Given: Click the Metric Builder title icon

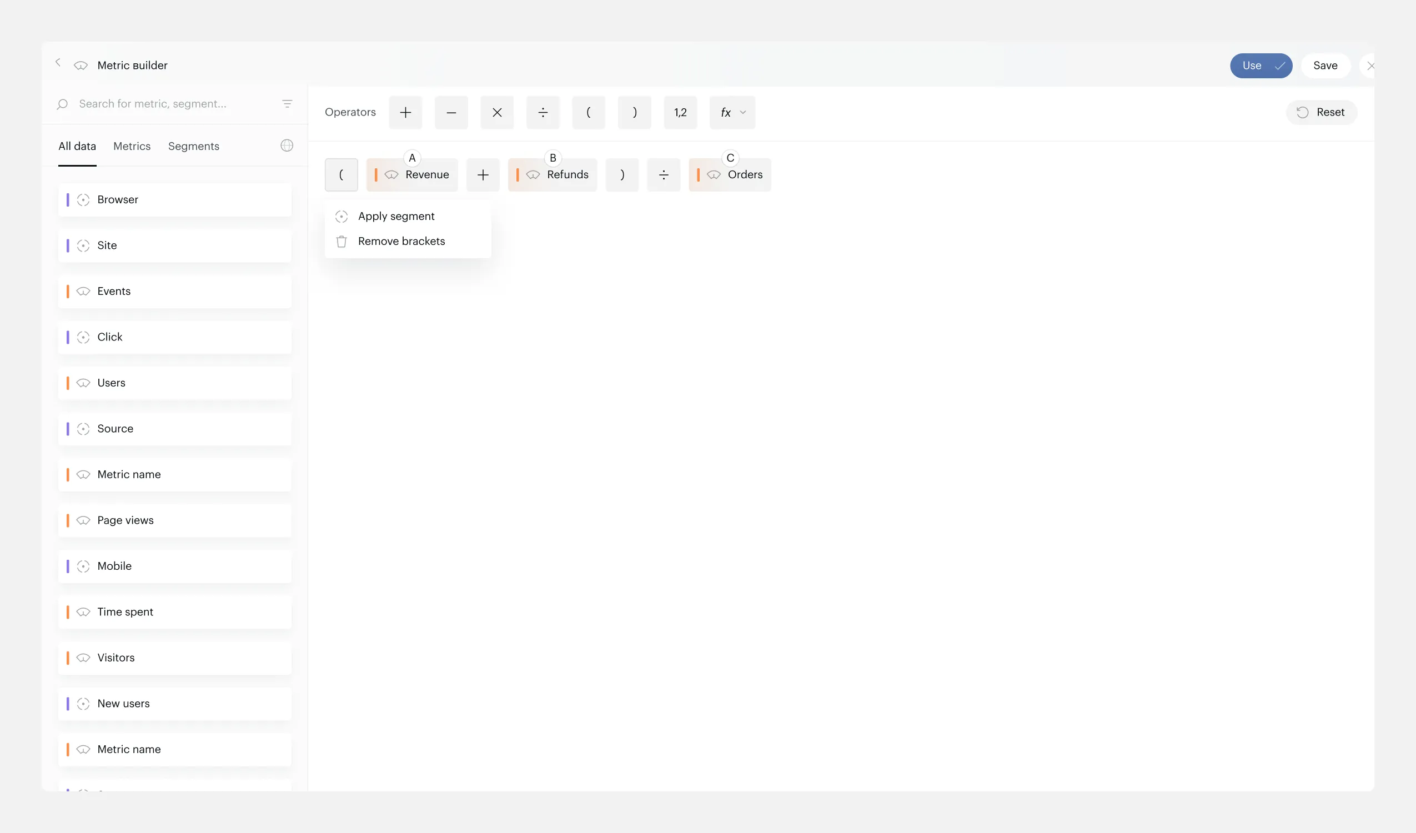Looking at the screenshot, I should pos(81,66).
